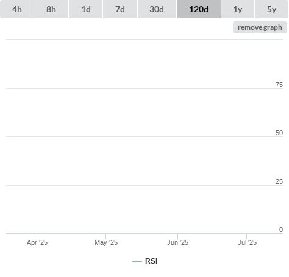Select the 4h time range tab
Image resolution: width=289 pixels, height=277 pixels.
16,9
